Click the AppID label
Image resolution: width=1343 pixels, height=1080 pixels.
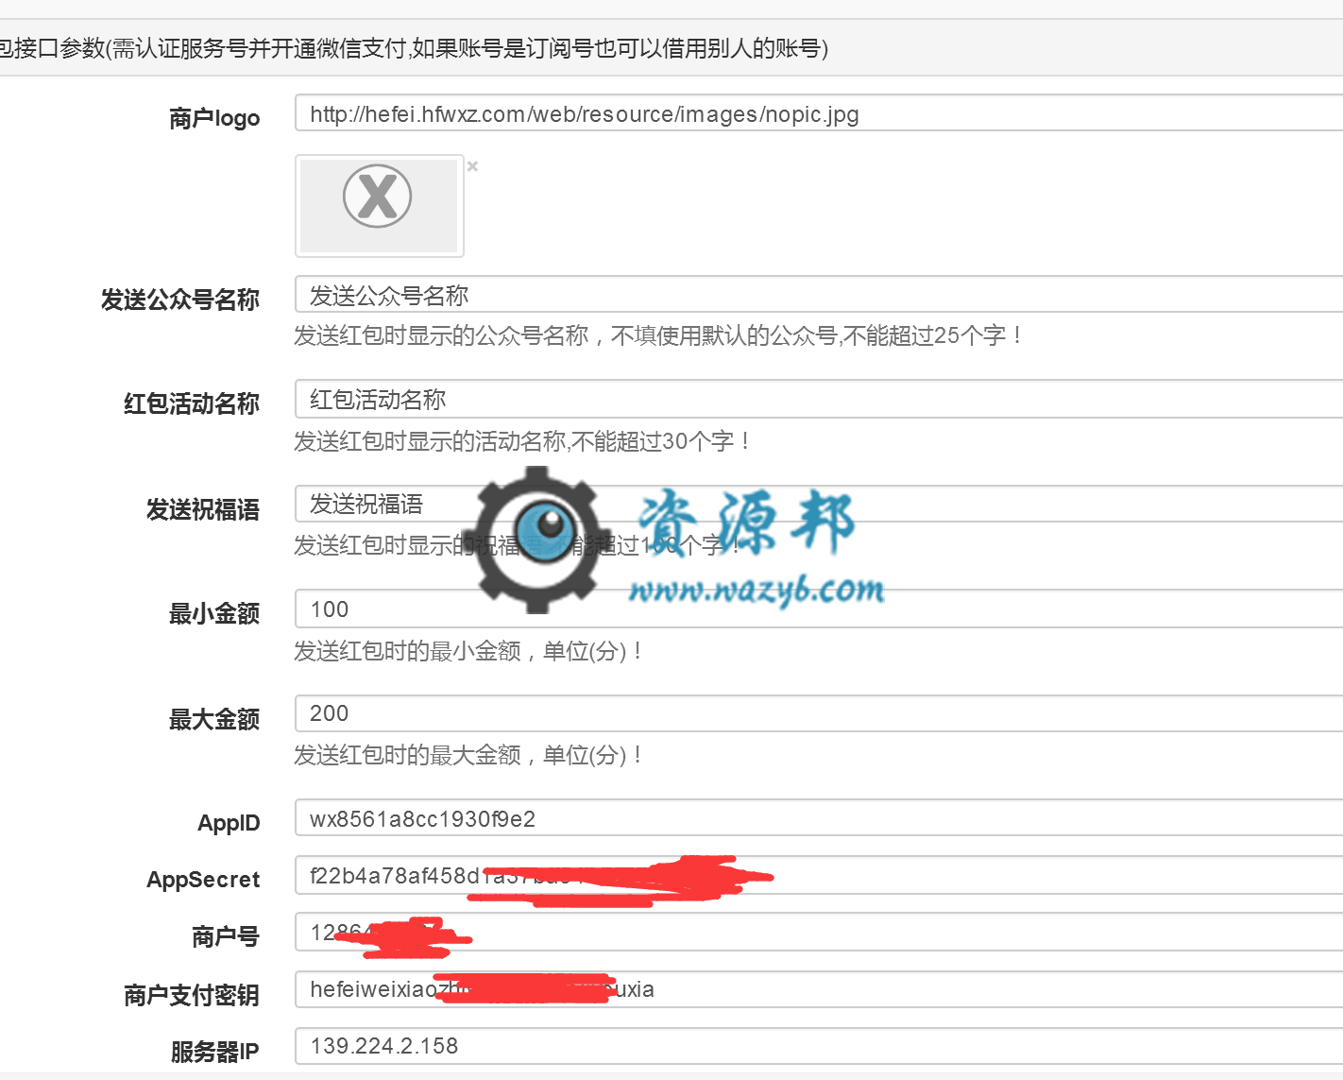(x=229, y=823)
